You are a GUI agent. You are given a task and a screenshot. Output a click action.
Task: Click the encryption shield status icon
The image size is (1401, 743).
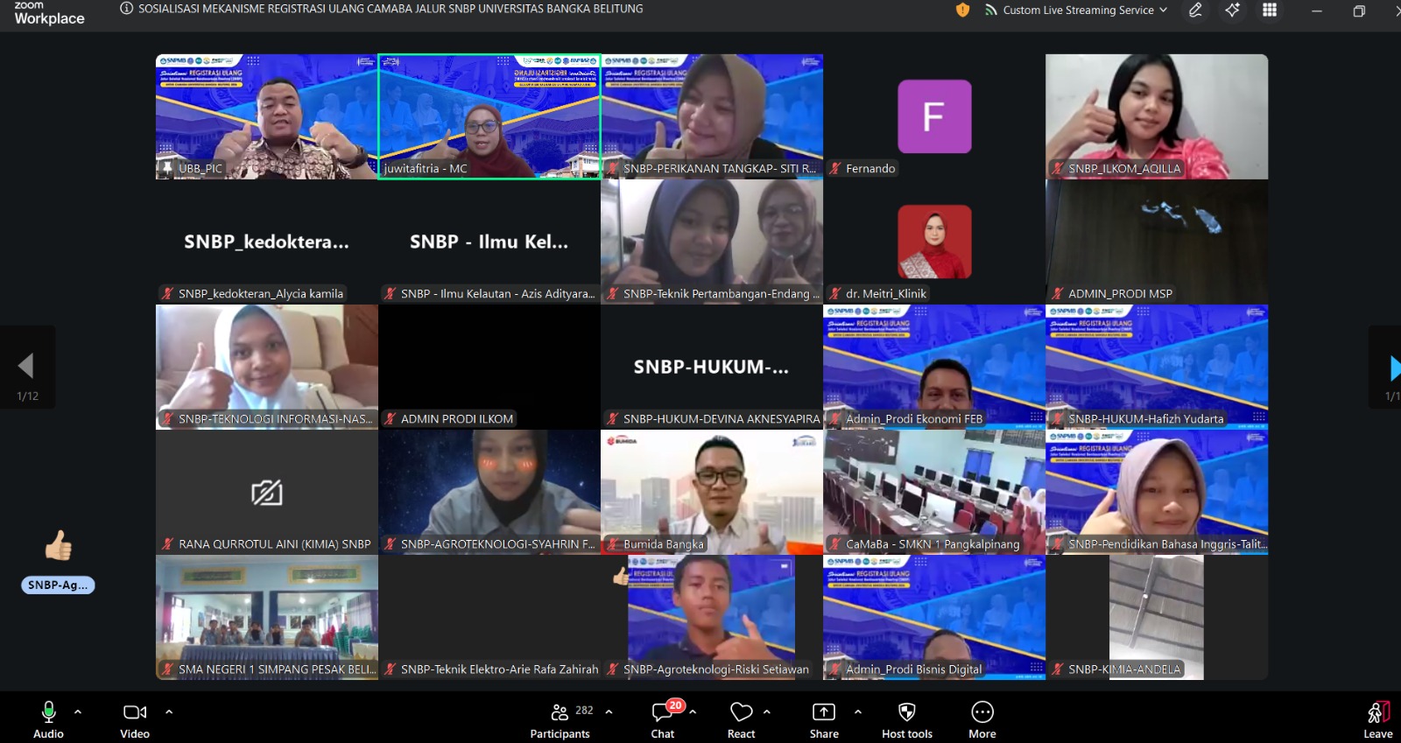[x=963, y=11]
